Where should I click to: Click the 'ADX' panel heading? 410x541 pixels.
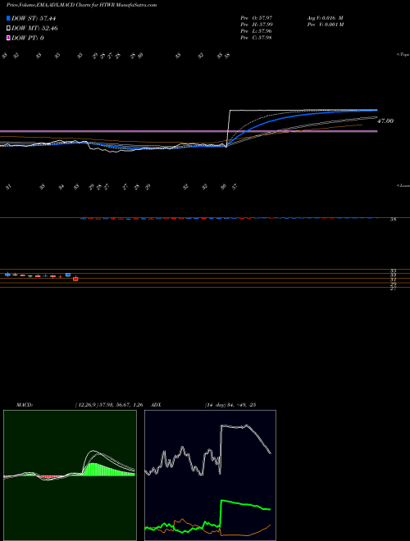point(157,405)
